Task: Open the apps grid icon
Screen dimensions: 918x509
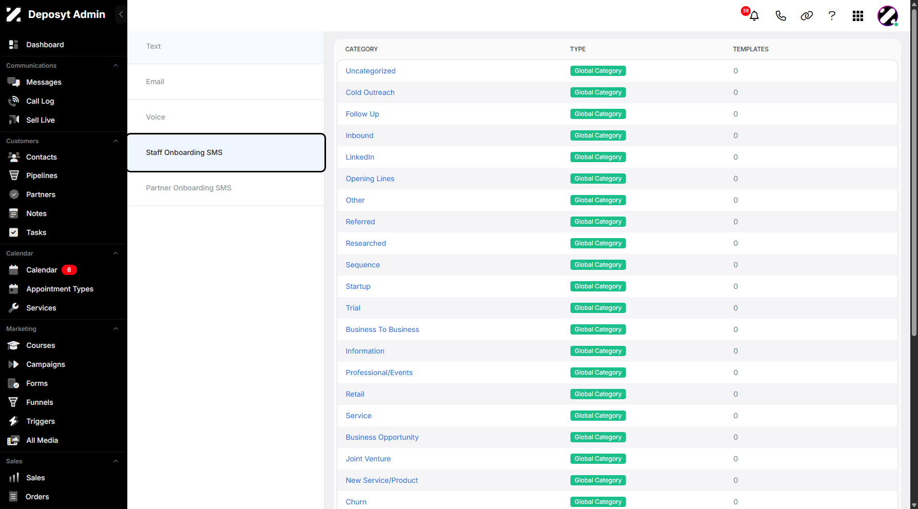Action: pyautogui.click(x=858, y=16)
